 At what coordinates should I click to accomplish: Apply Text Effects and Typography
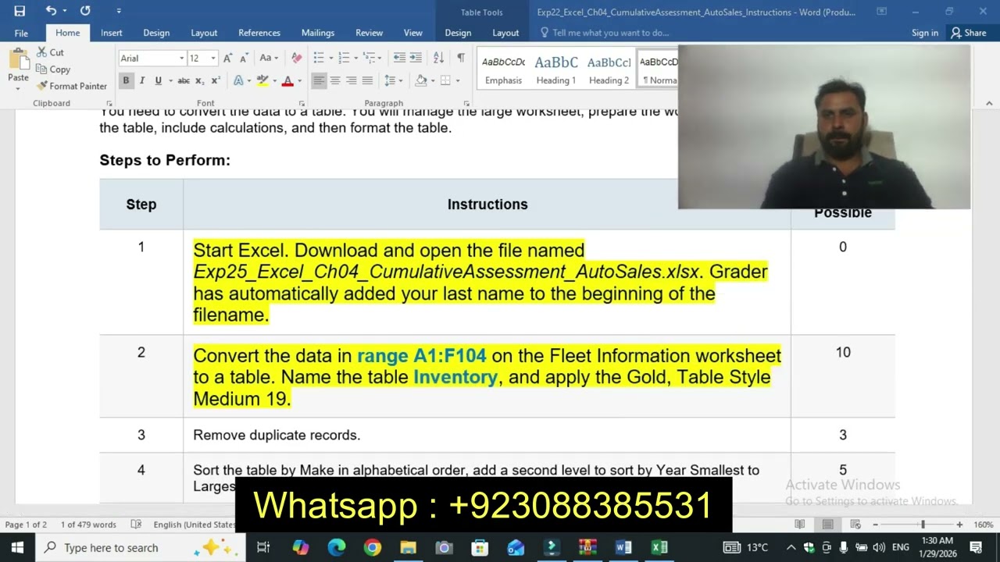click(238, 80)
